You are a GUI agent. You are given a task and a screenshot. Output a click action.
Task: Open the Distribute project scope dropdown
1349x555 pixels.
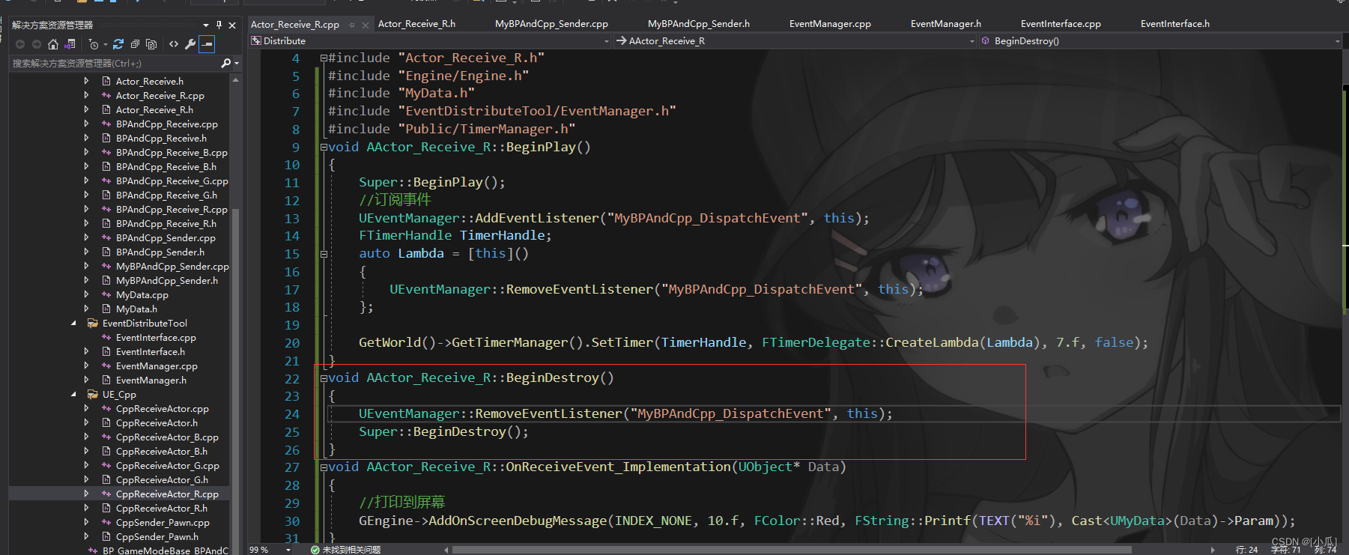[x=607, y=41]
